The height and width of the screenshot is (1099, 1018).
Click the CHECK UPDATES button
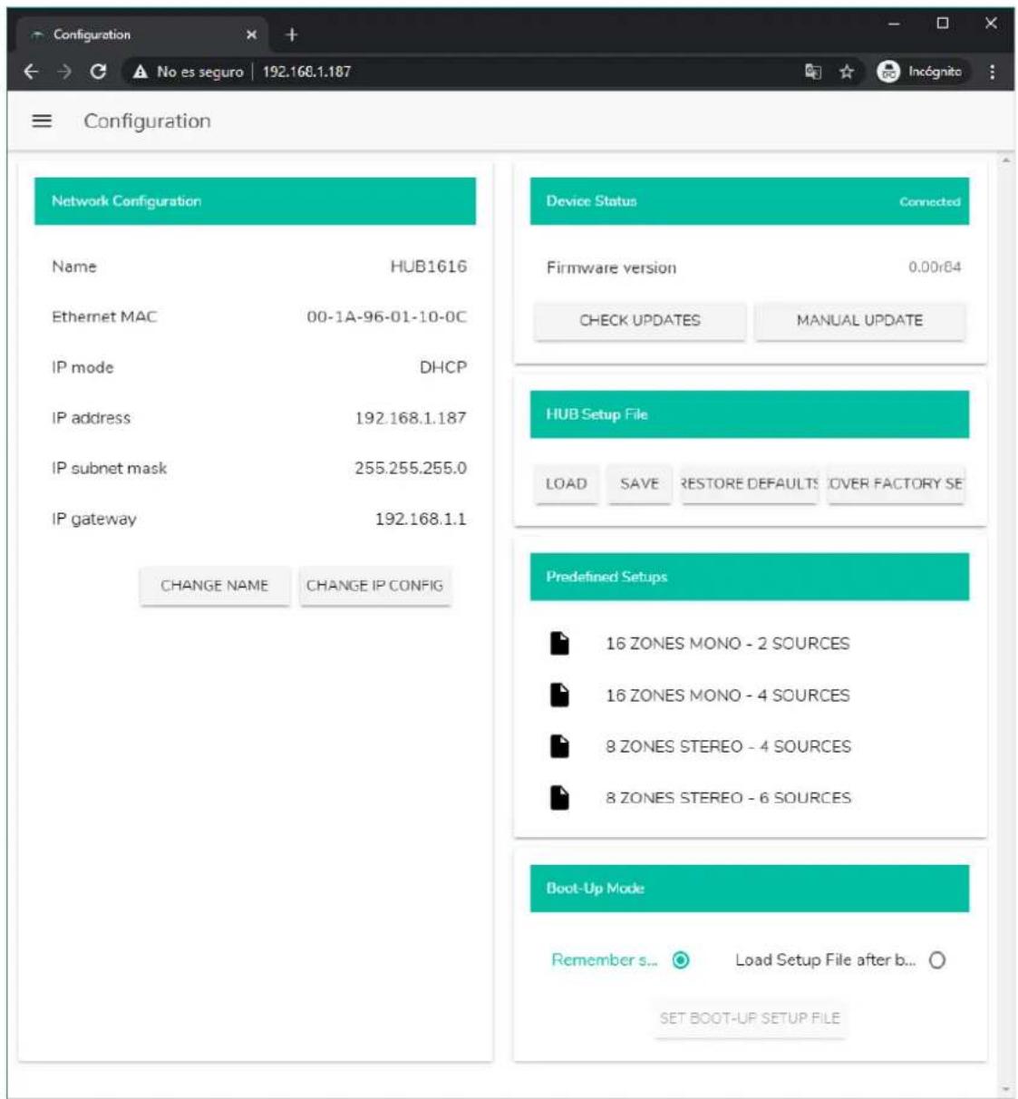640,320
